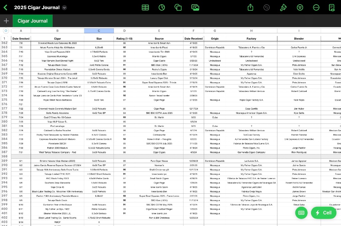This screenshot has width=341, height=226.
Task: Open the Format paintbrush panel
Action: click(x=283, y=7)
